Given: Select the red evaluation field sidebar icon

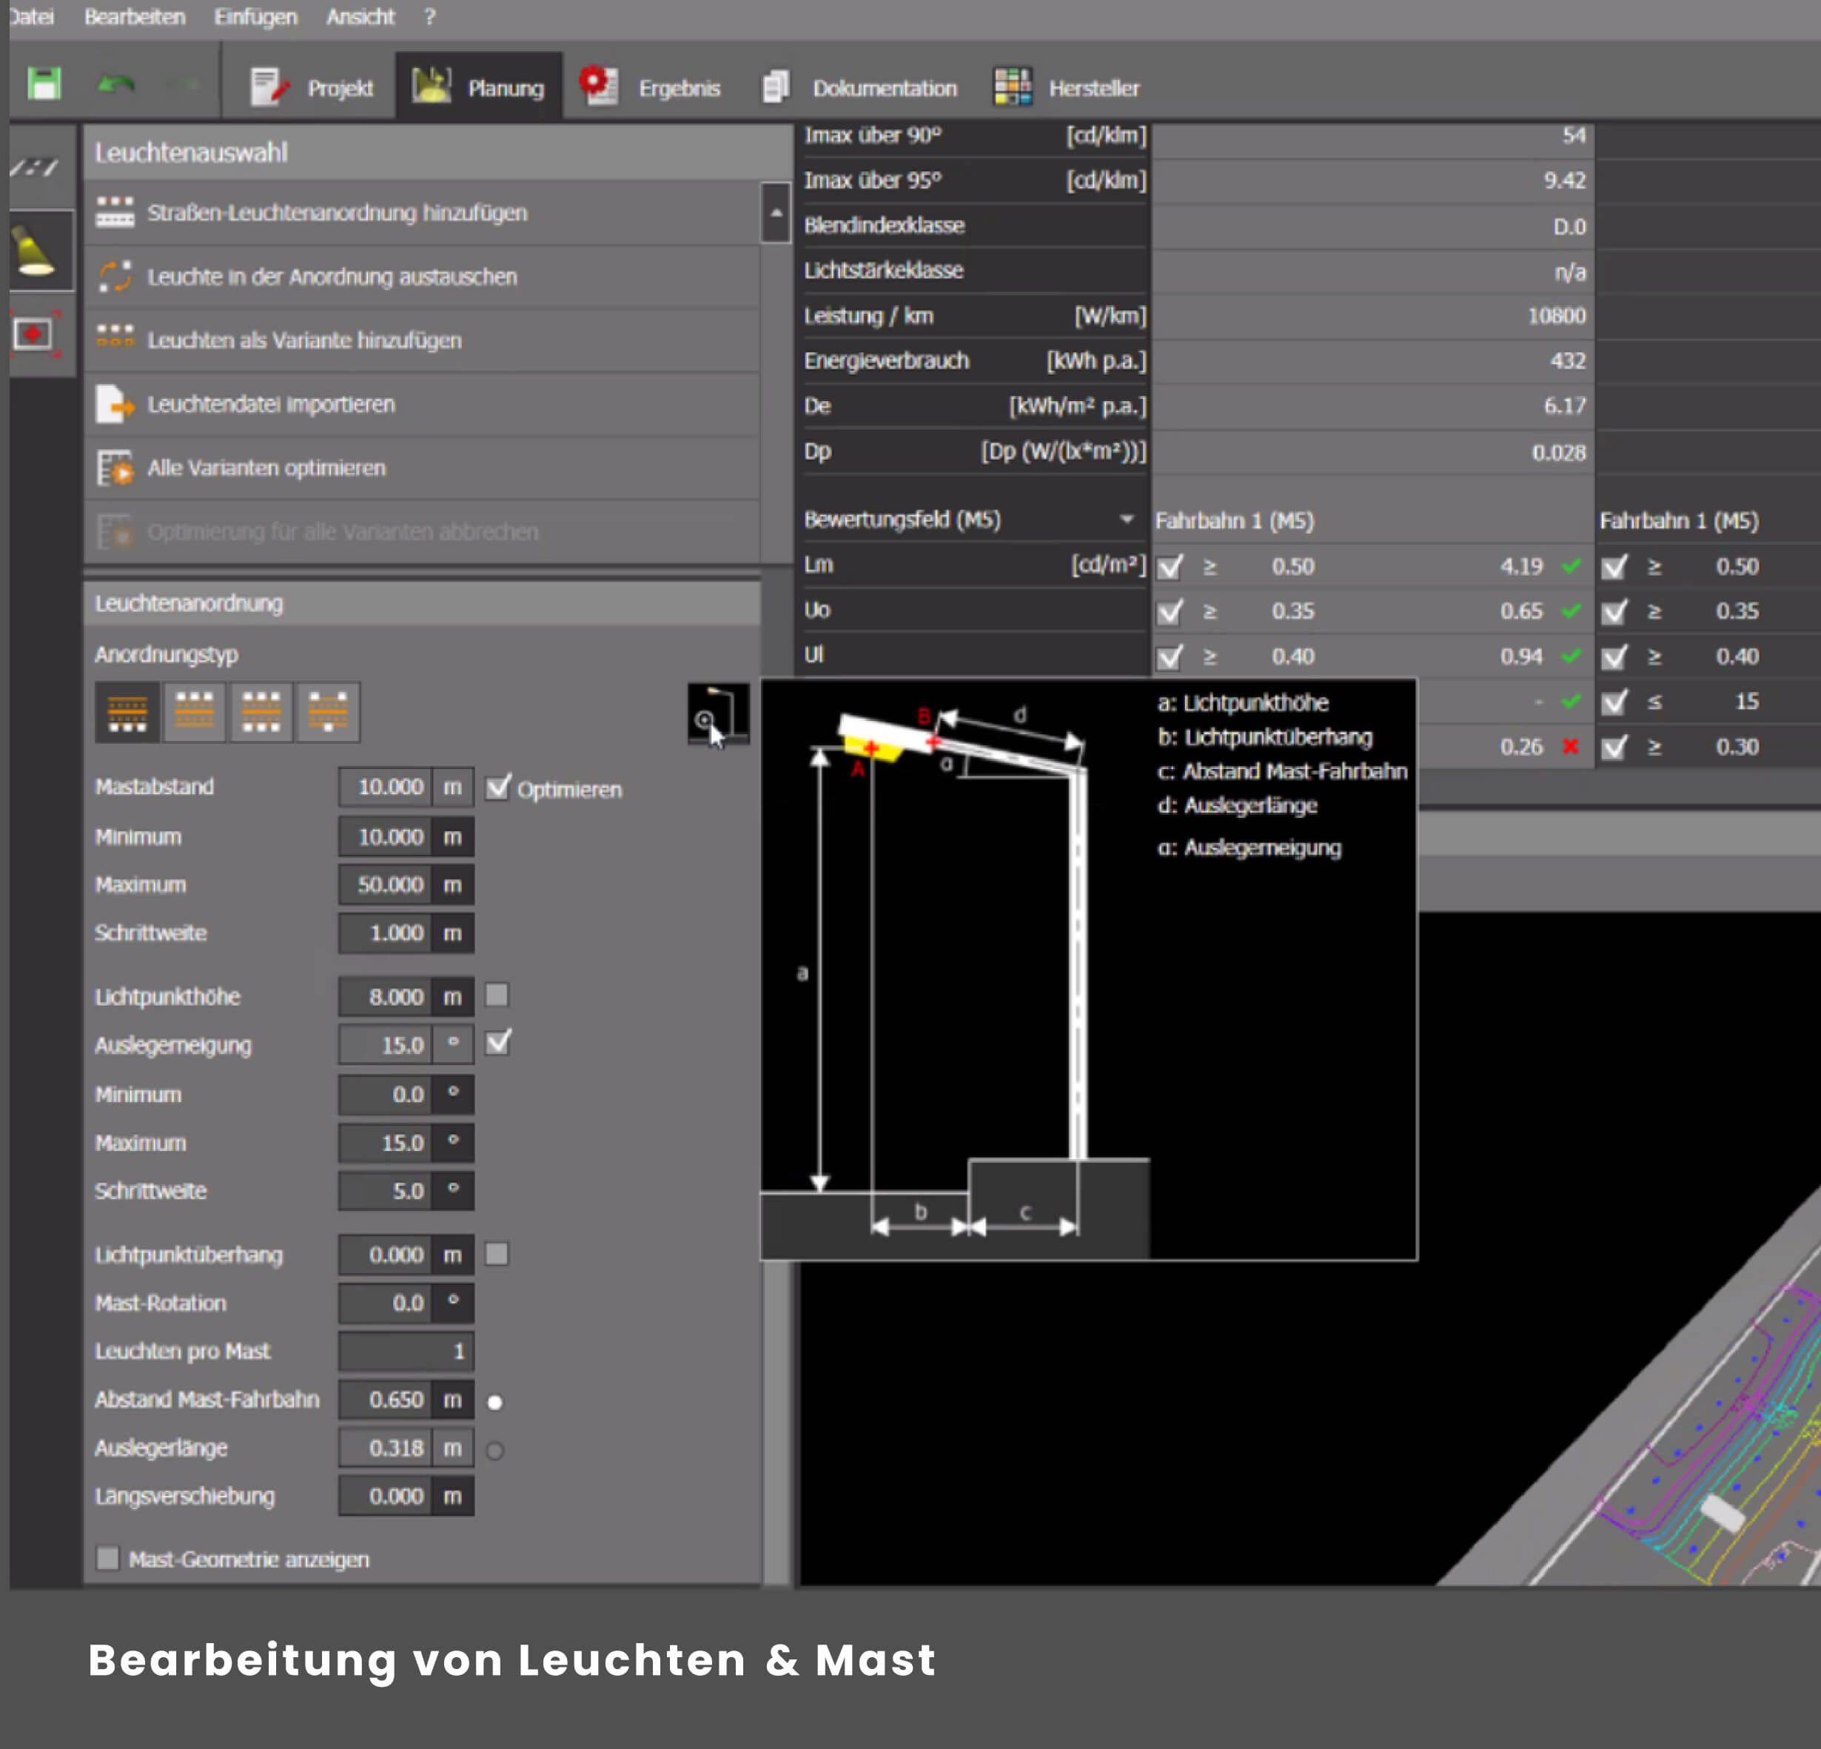Looking at the screenshot, I should click(x=36, y=335).
